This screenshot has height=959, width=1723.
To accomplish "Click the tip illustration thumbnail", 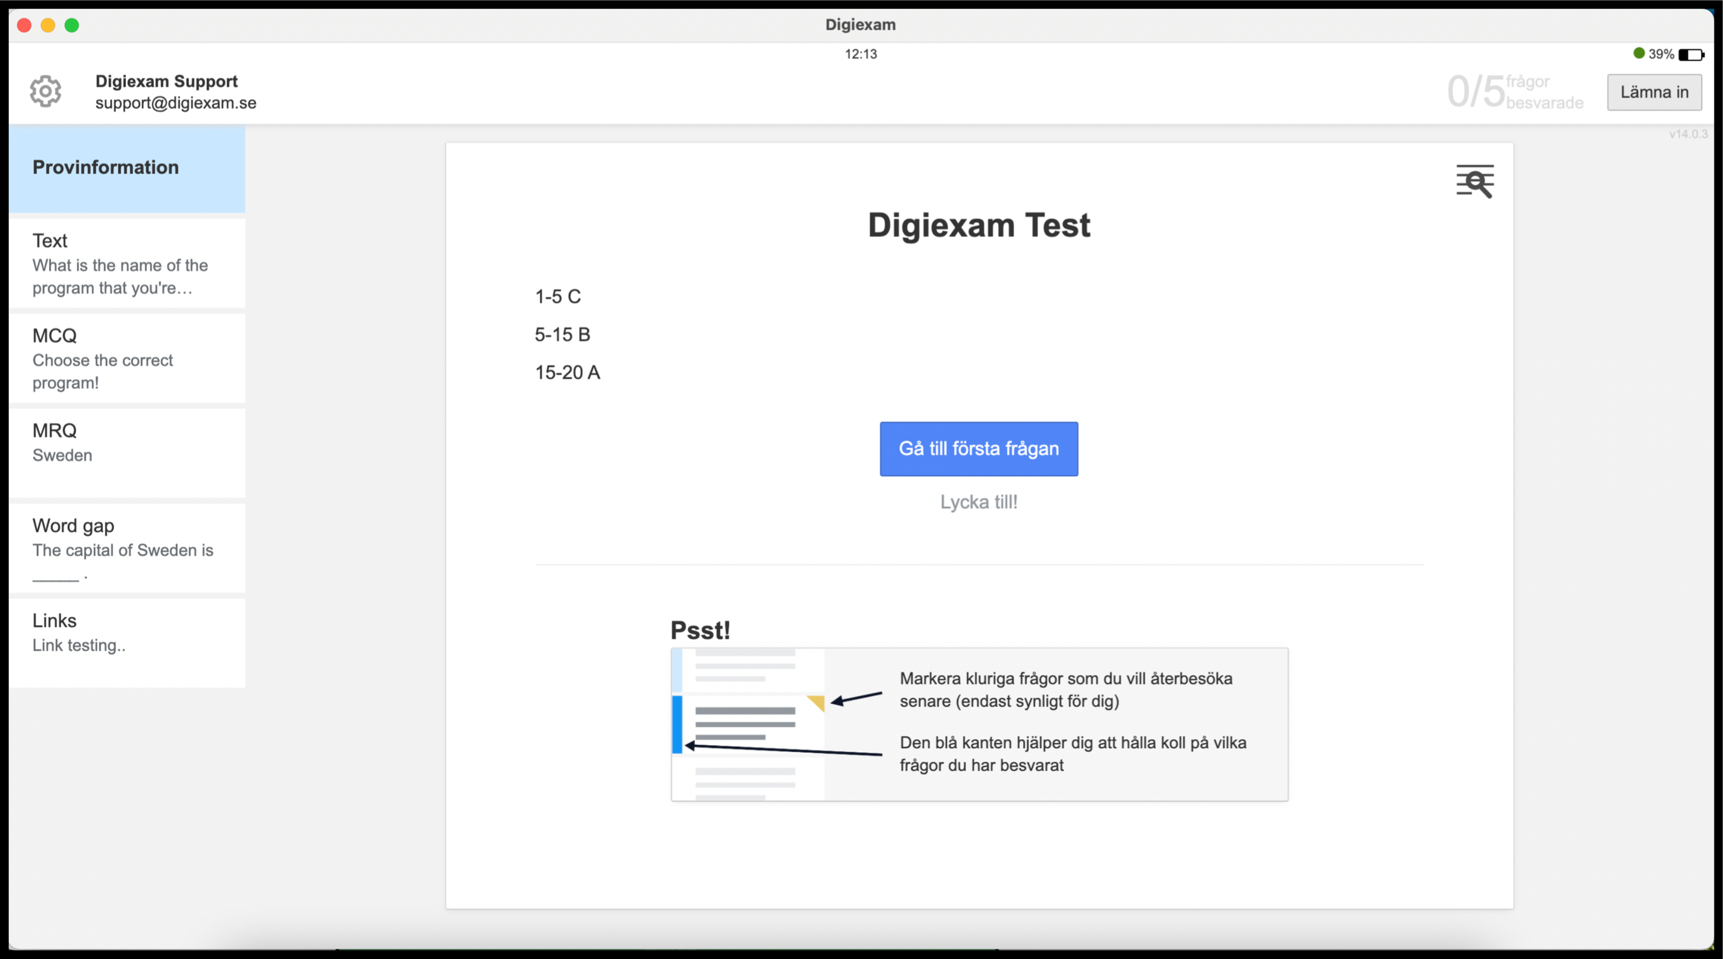I will coord(748,724).
